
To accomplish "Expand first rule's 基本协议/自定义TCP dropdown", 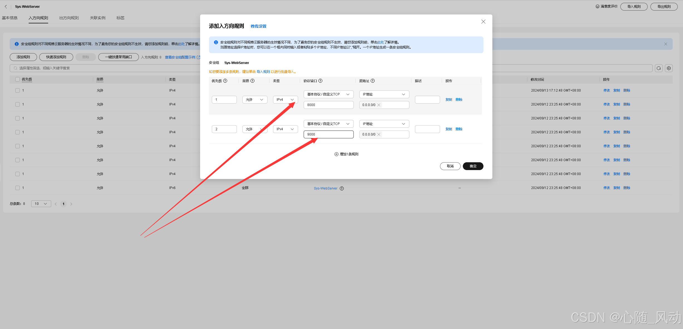I will 328,94.
